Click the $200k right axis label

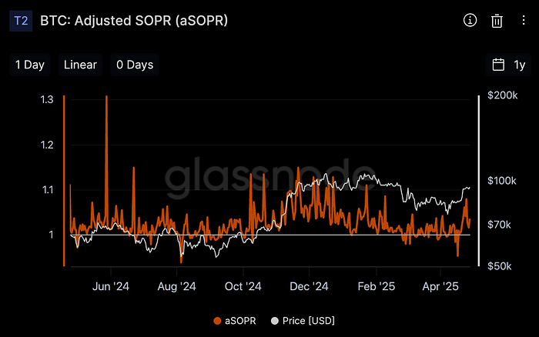click(503, 95)
